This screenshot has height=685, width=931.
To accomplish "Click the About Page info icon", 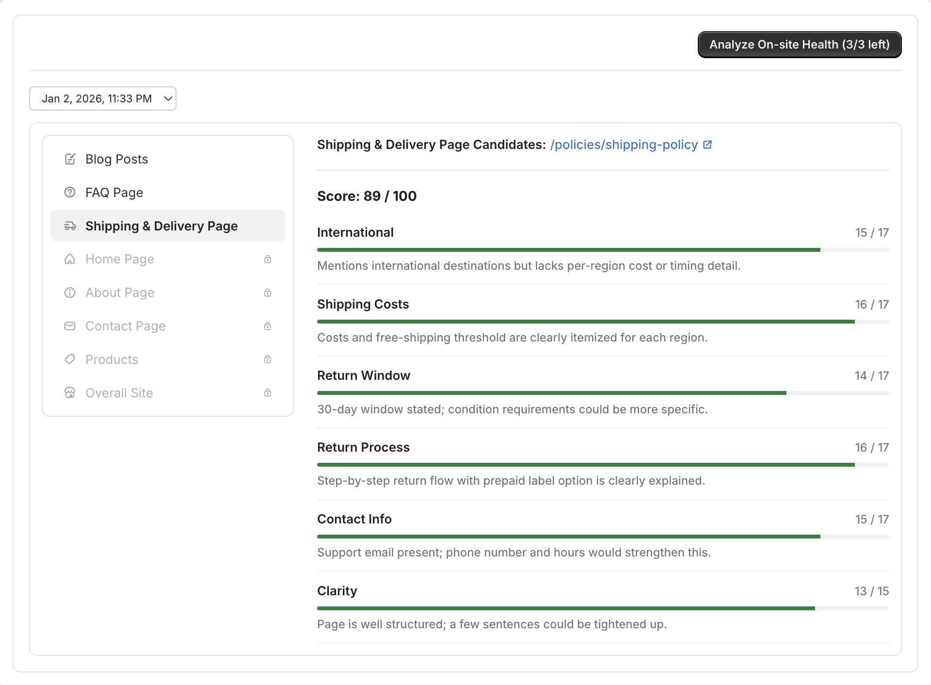I will click(70, 293).
